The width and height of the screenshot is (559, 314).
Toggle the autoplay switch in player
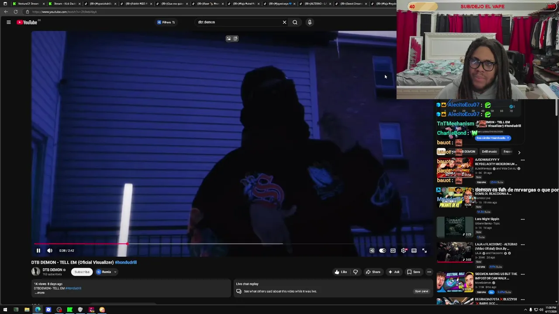[382, 251]
